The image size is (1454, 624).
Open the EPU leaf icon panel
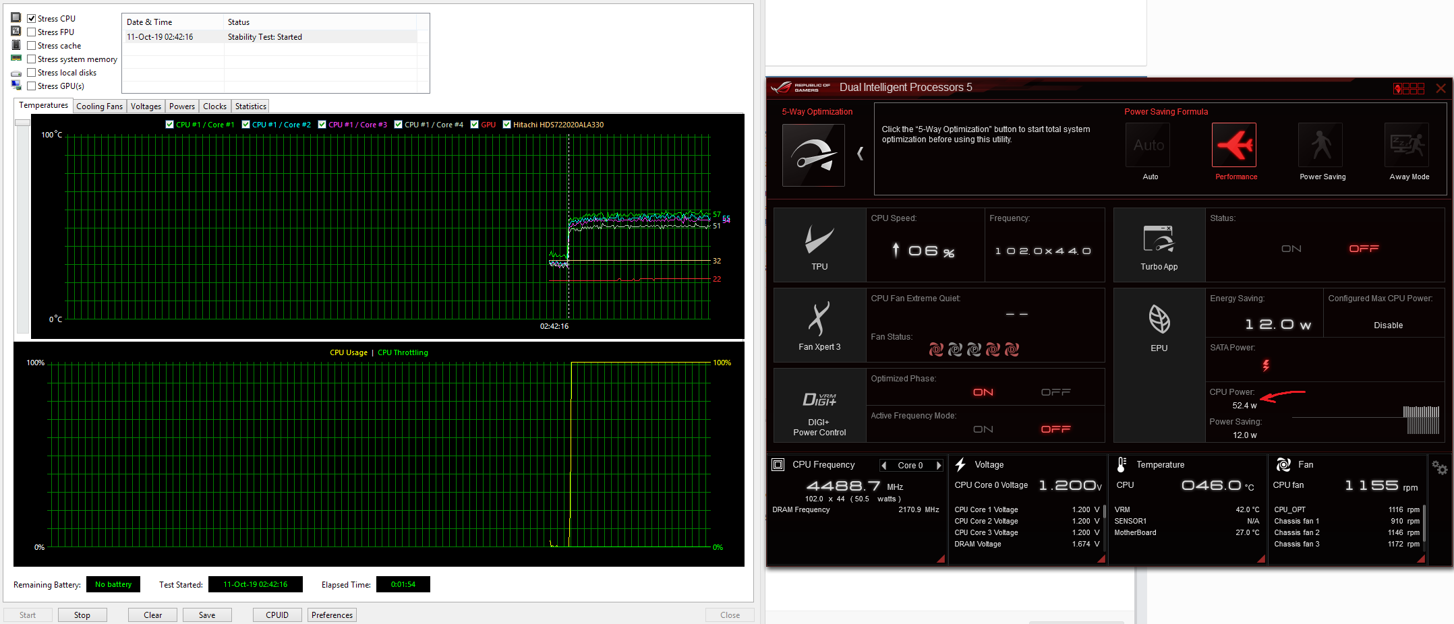coord(1159,319)
